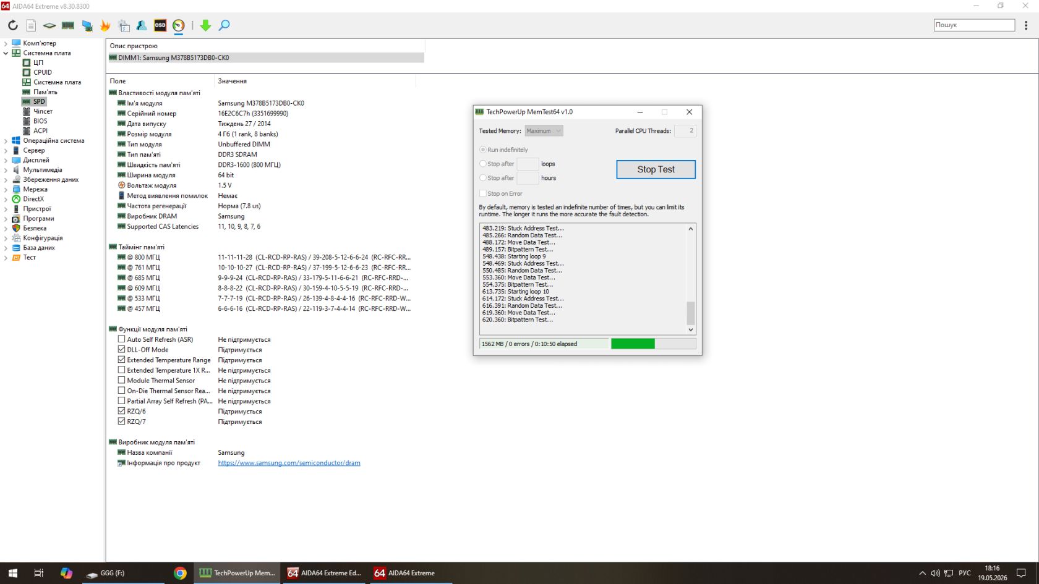The width and height of the screenshot is (1039, 584).
Task: Toggle the RZQ/6 checkbox
Action: click(x=121, y=411)
